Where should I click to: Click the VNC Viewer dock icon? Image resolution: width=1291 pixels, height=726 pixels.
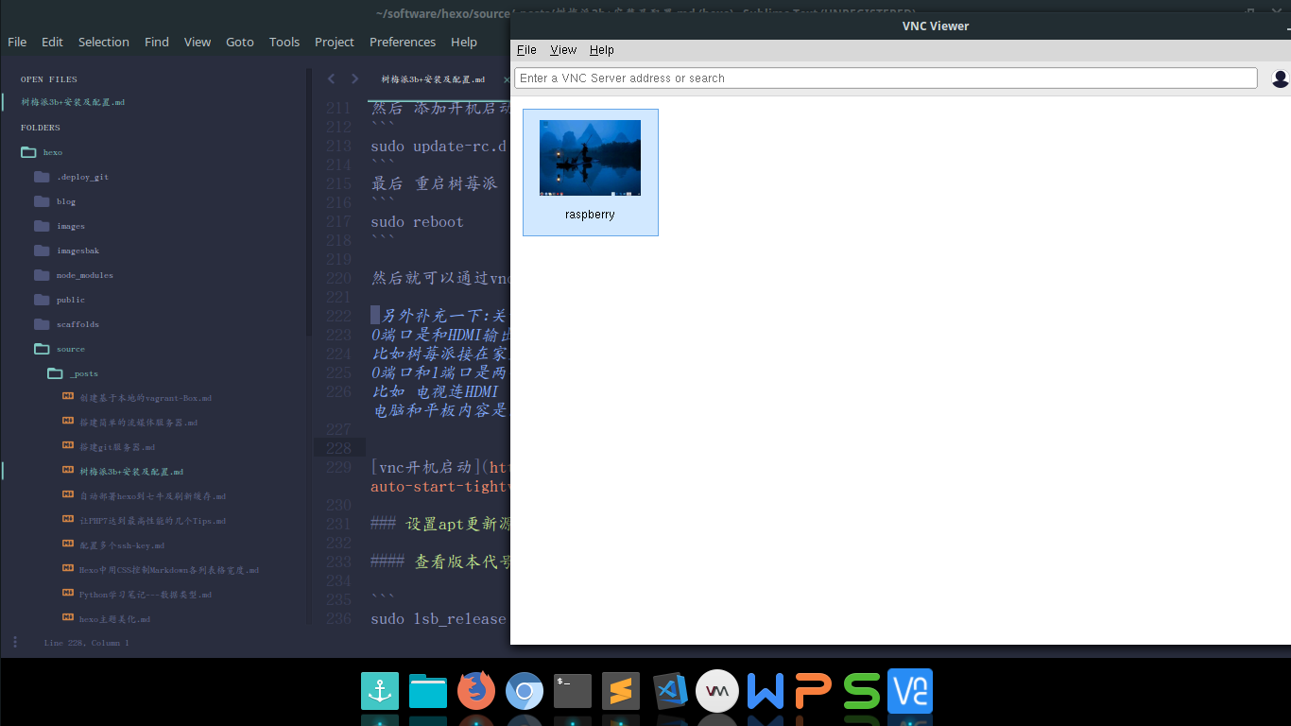(x=910, y=691)
